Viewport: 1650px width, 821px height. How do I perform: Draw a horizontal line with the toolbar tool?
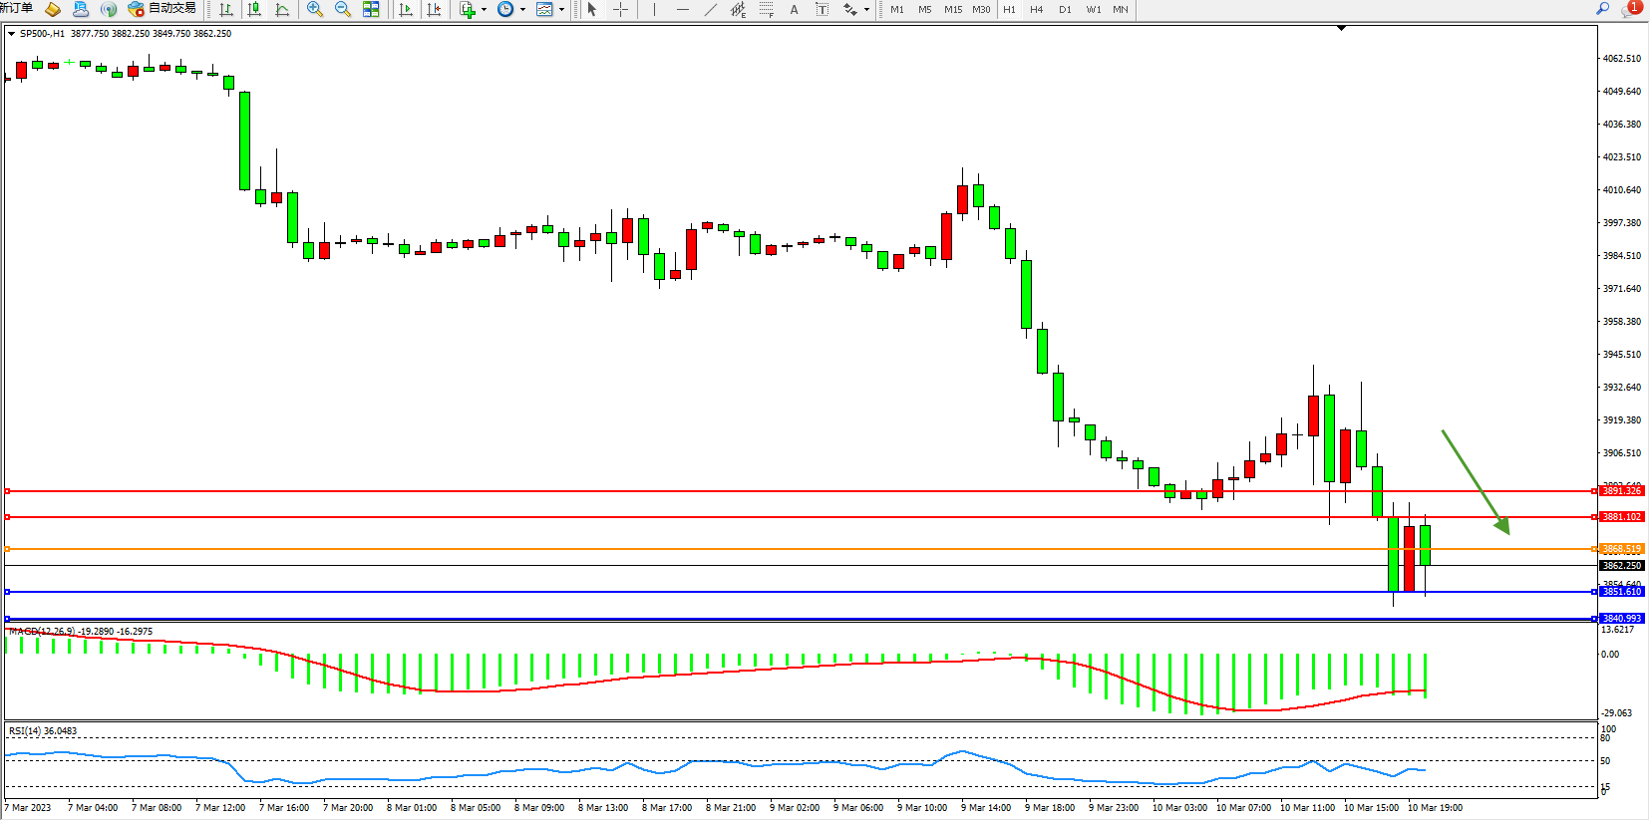tap(682, 9)
